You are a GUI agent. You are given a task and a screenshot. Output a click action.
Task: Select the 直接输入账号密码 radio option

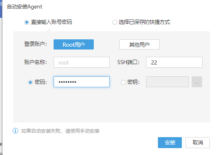pyautogui.click(x=27, y=22)
